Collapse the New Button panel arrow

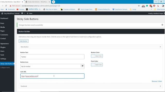tap(160, 47)
